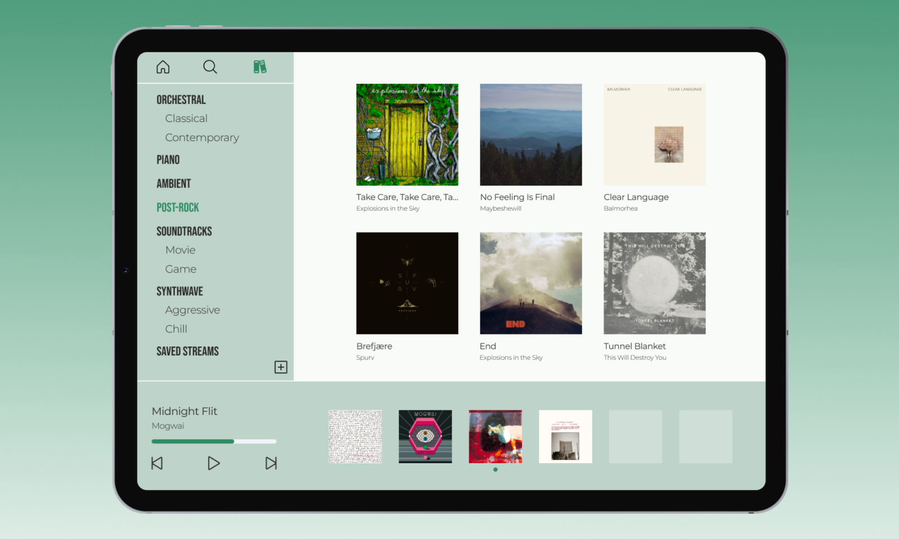Click the add new stream plus icon
This screenshot has width=899, height=539.
280,367
